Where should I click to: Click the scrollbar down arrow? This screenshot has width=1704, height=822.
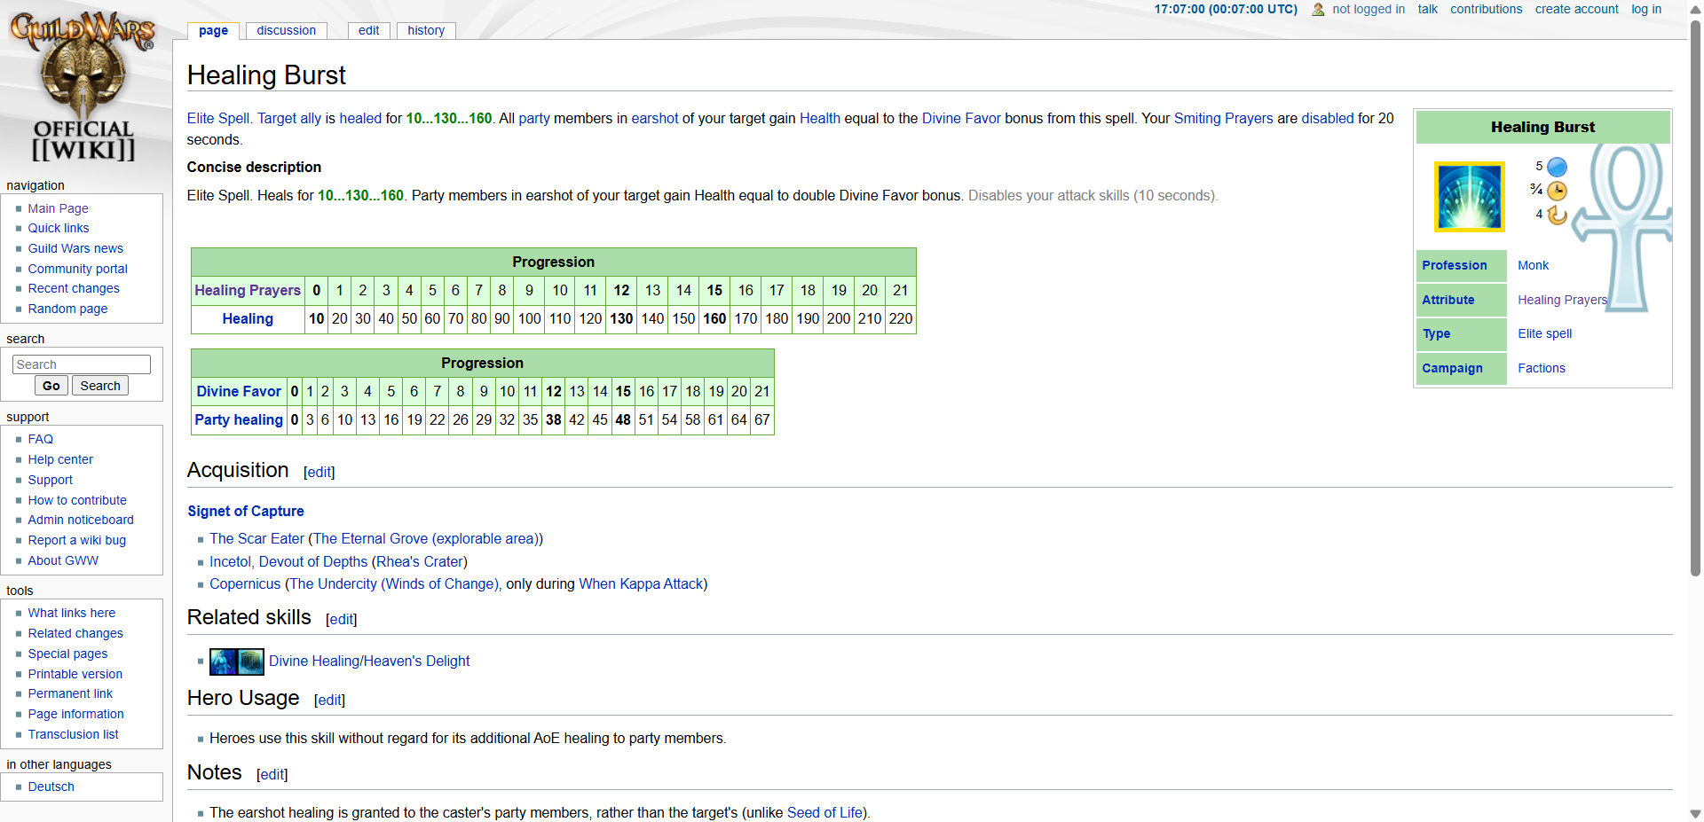pos(1695,813)
